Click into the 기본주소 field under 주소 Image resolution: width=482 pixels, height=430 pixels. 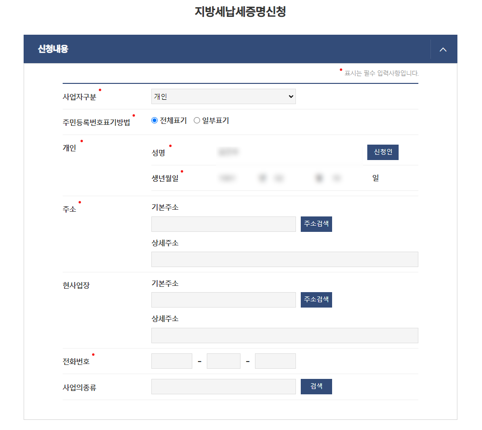223,224
